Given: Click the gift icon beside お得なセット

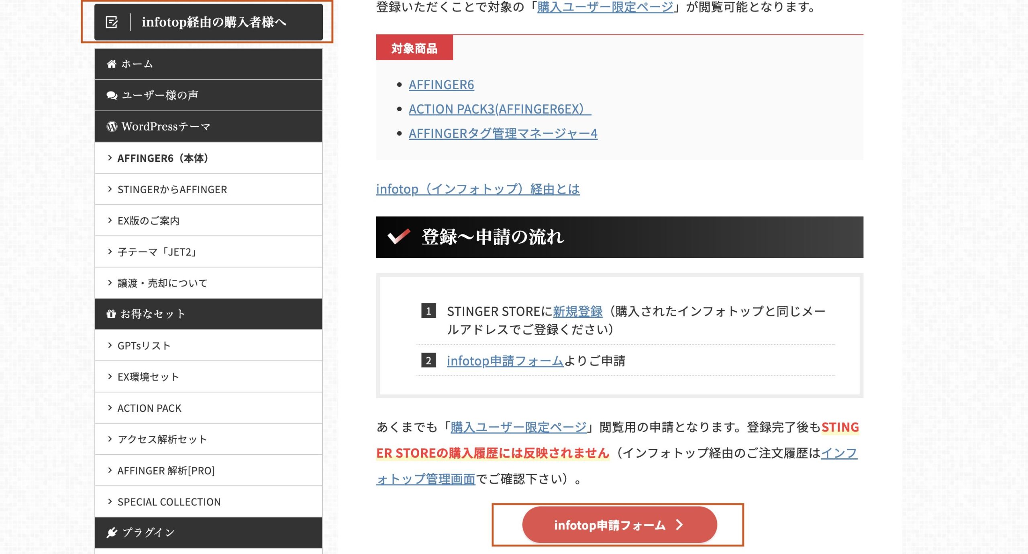Looking at the screenshot, I should click(111, 314).
